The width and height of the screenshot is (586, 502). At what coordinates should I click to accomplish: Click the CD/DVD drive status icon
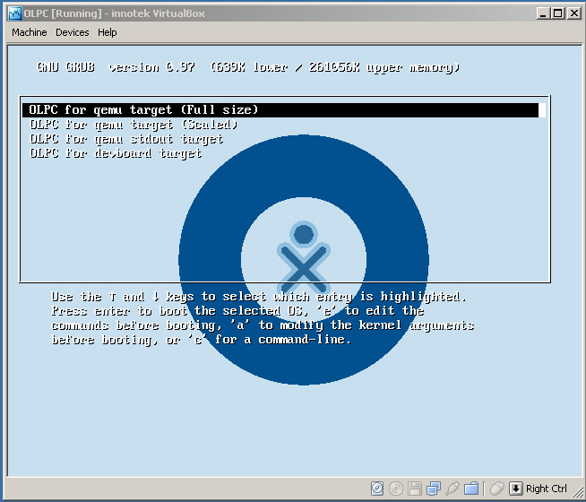[x=396, y=489]
